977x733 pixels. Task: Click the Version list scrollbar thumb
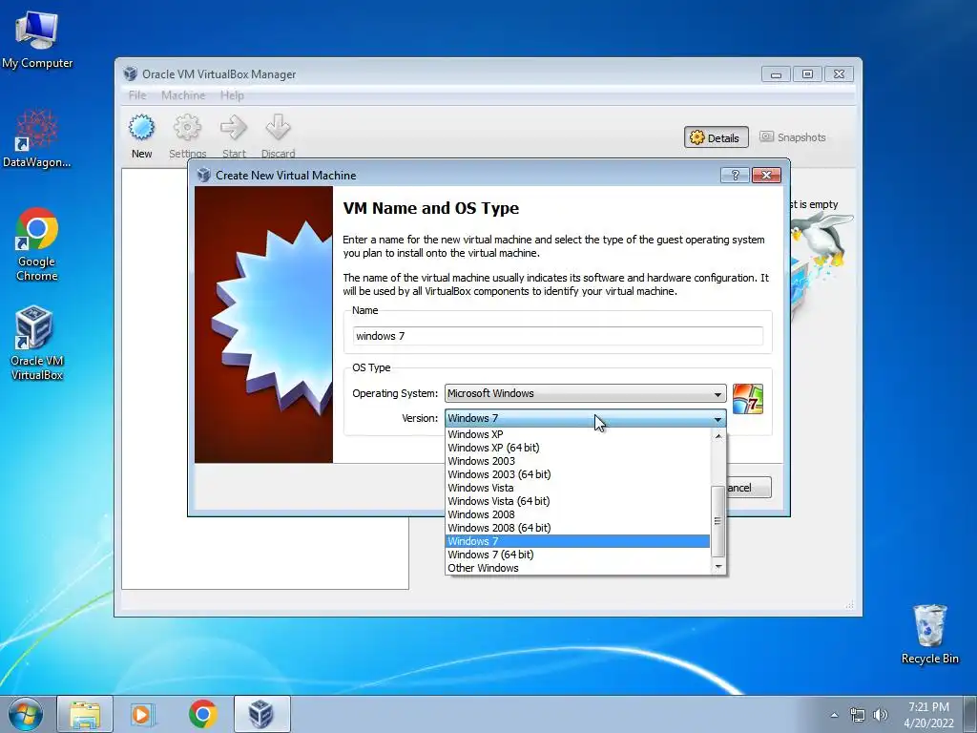718,521
